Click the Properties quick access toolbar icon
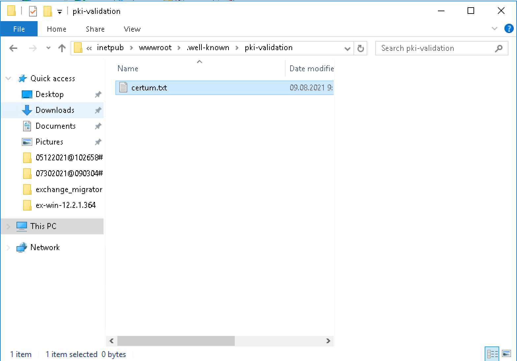 coord(33,11)
